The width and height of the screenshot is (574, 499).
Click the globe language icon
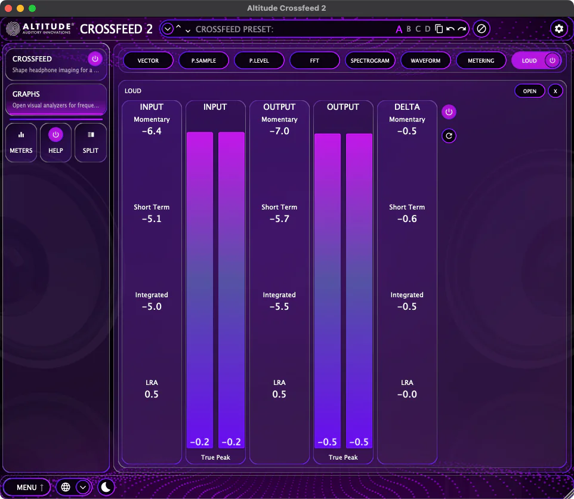(x=66, y=487)
